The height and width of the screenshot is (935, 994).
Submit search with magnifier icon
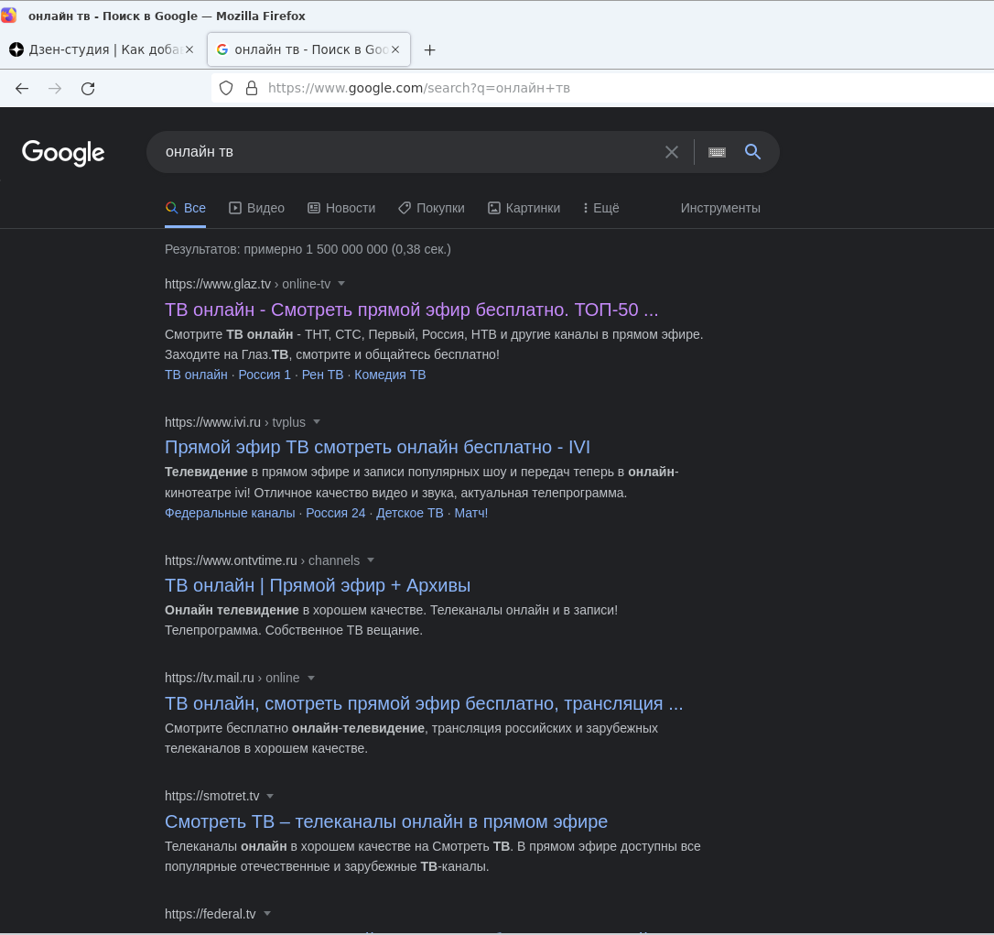point(752,152)
